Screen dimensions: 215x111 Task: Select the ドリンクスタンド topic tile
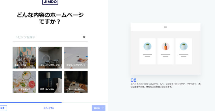pyautogui.click(x=24, y=82)
